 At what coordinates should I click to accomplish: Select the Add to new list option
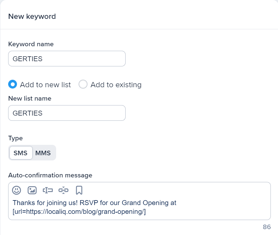13,85
